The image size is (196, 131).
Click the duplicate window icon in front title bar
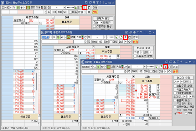pos(171,62)
